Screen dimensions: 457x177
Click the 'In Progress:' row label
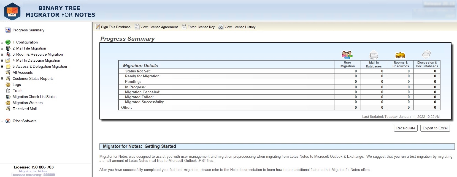(x=135, y=87)
